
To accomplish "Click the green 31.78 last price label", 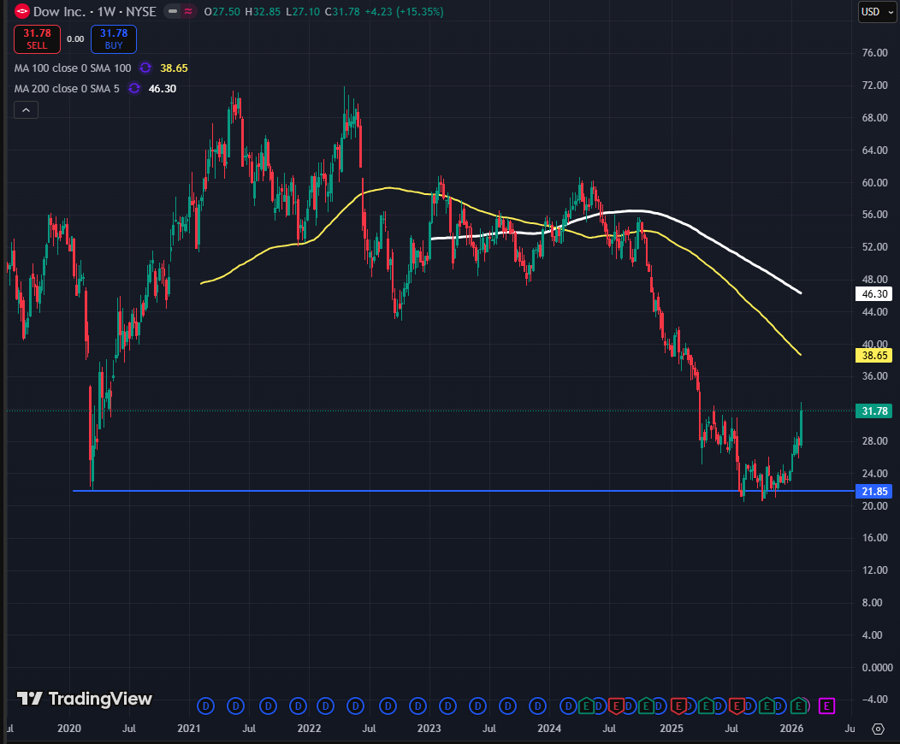I will click(874, 410).
